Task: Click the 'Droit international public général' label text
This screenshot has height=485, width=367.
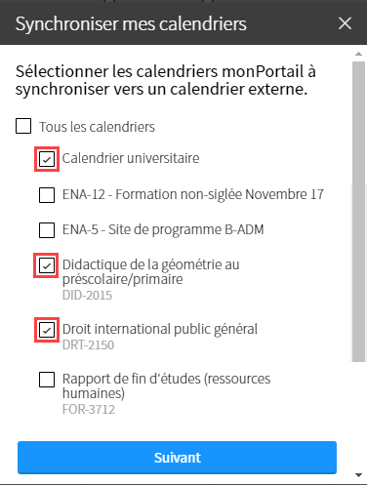Action: [x=160, y=329]
